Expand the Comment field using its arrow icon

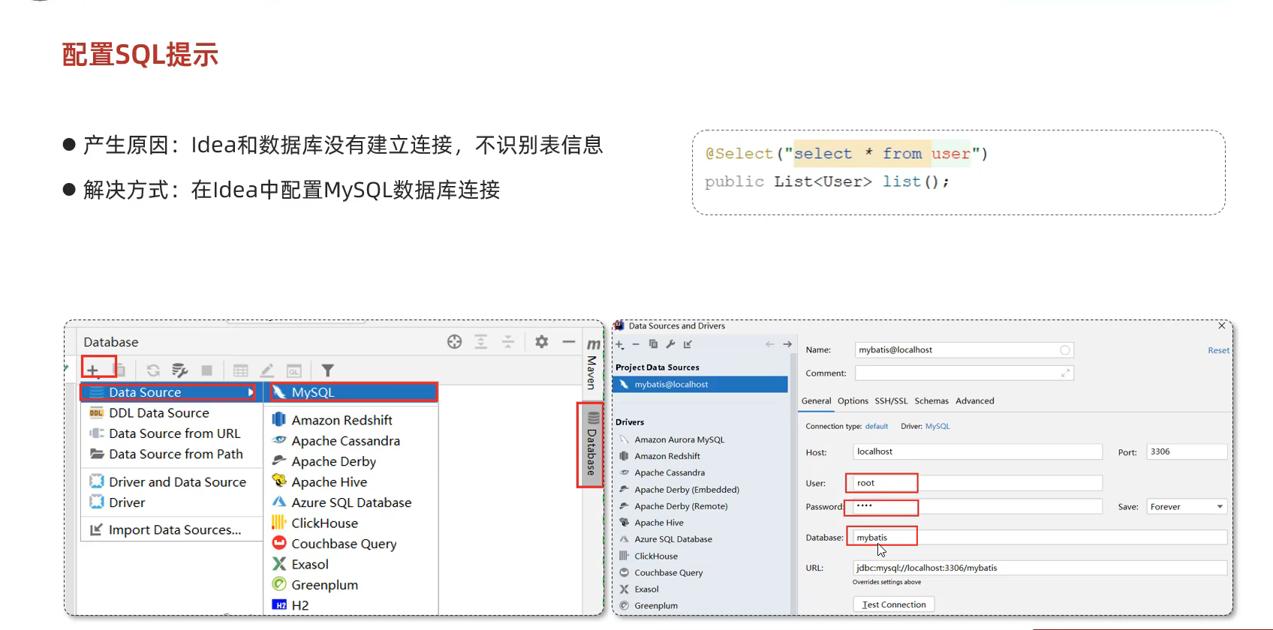coord(1065,373)
